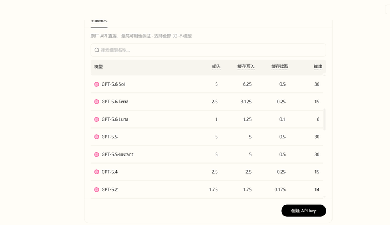Click the 6.25 cache write value for GPT-5.6 Sol
This screenshot has width=390, height=225.
click(x=247, y=84)
